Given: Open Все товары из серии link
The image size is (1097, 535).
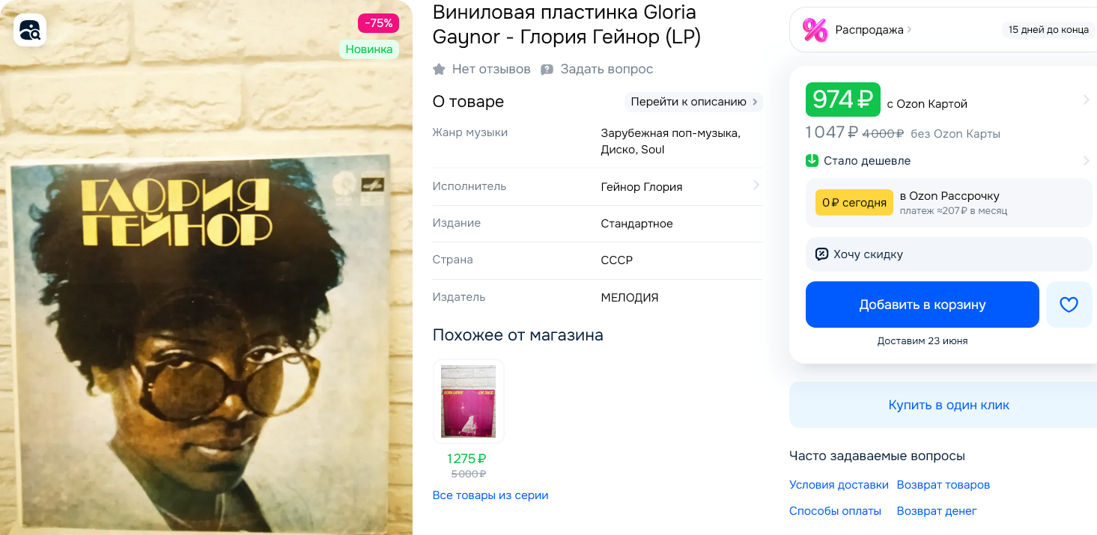Looking at the screenshot, I should pos(490,495).
